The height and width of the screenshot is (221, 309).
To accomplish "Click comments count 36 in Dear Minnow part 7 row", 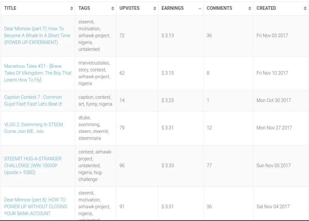I will tap(209, 36).
